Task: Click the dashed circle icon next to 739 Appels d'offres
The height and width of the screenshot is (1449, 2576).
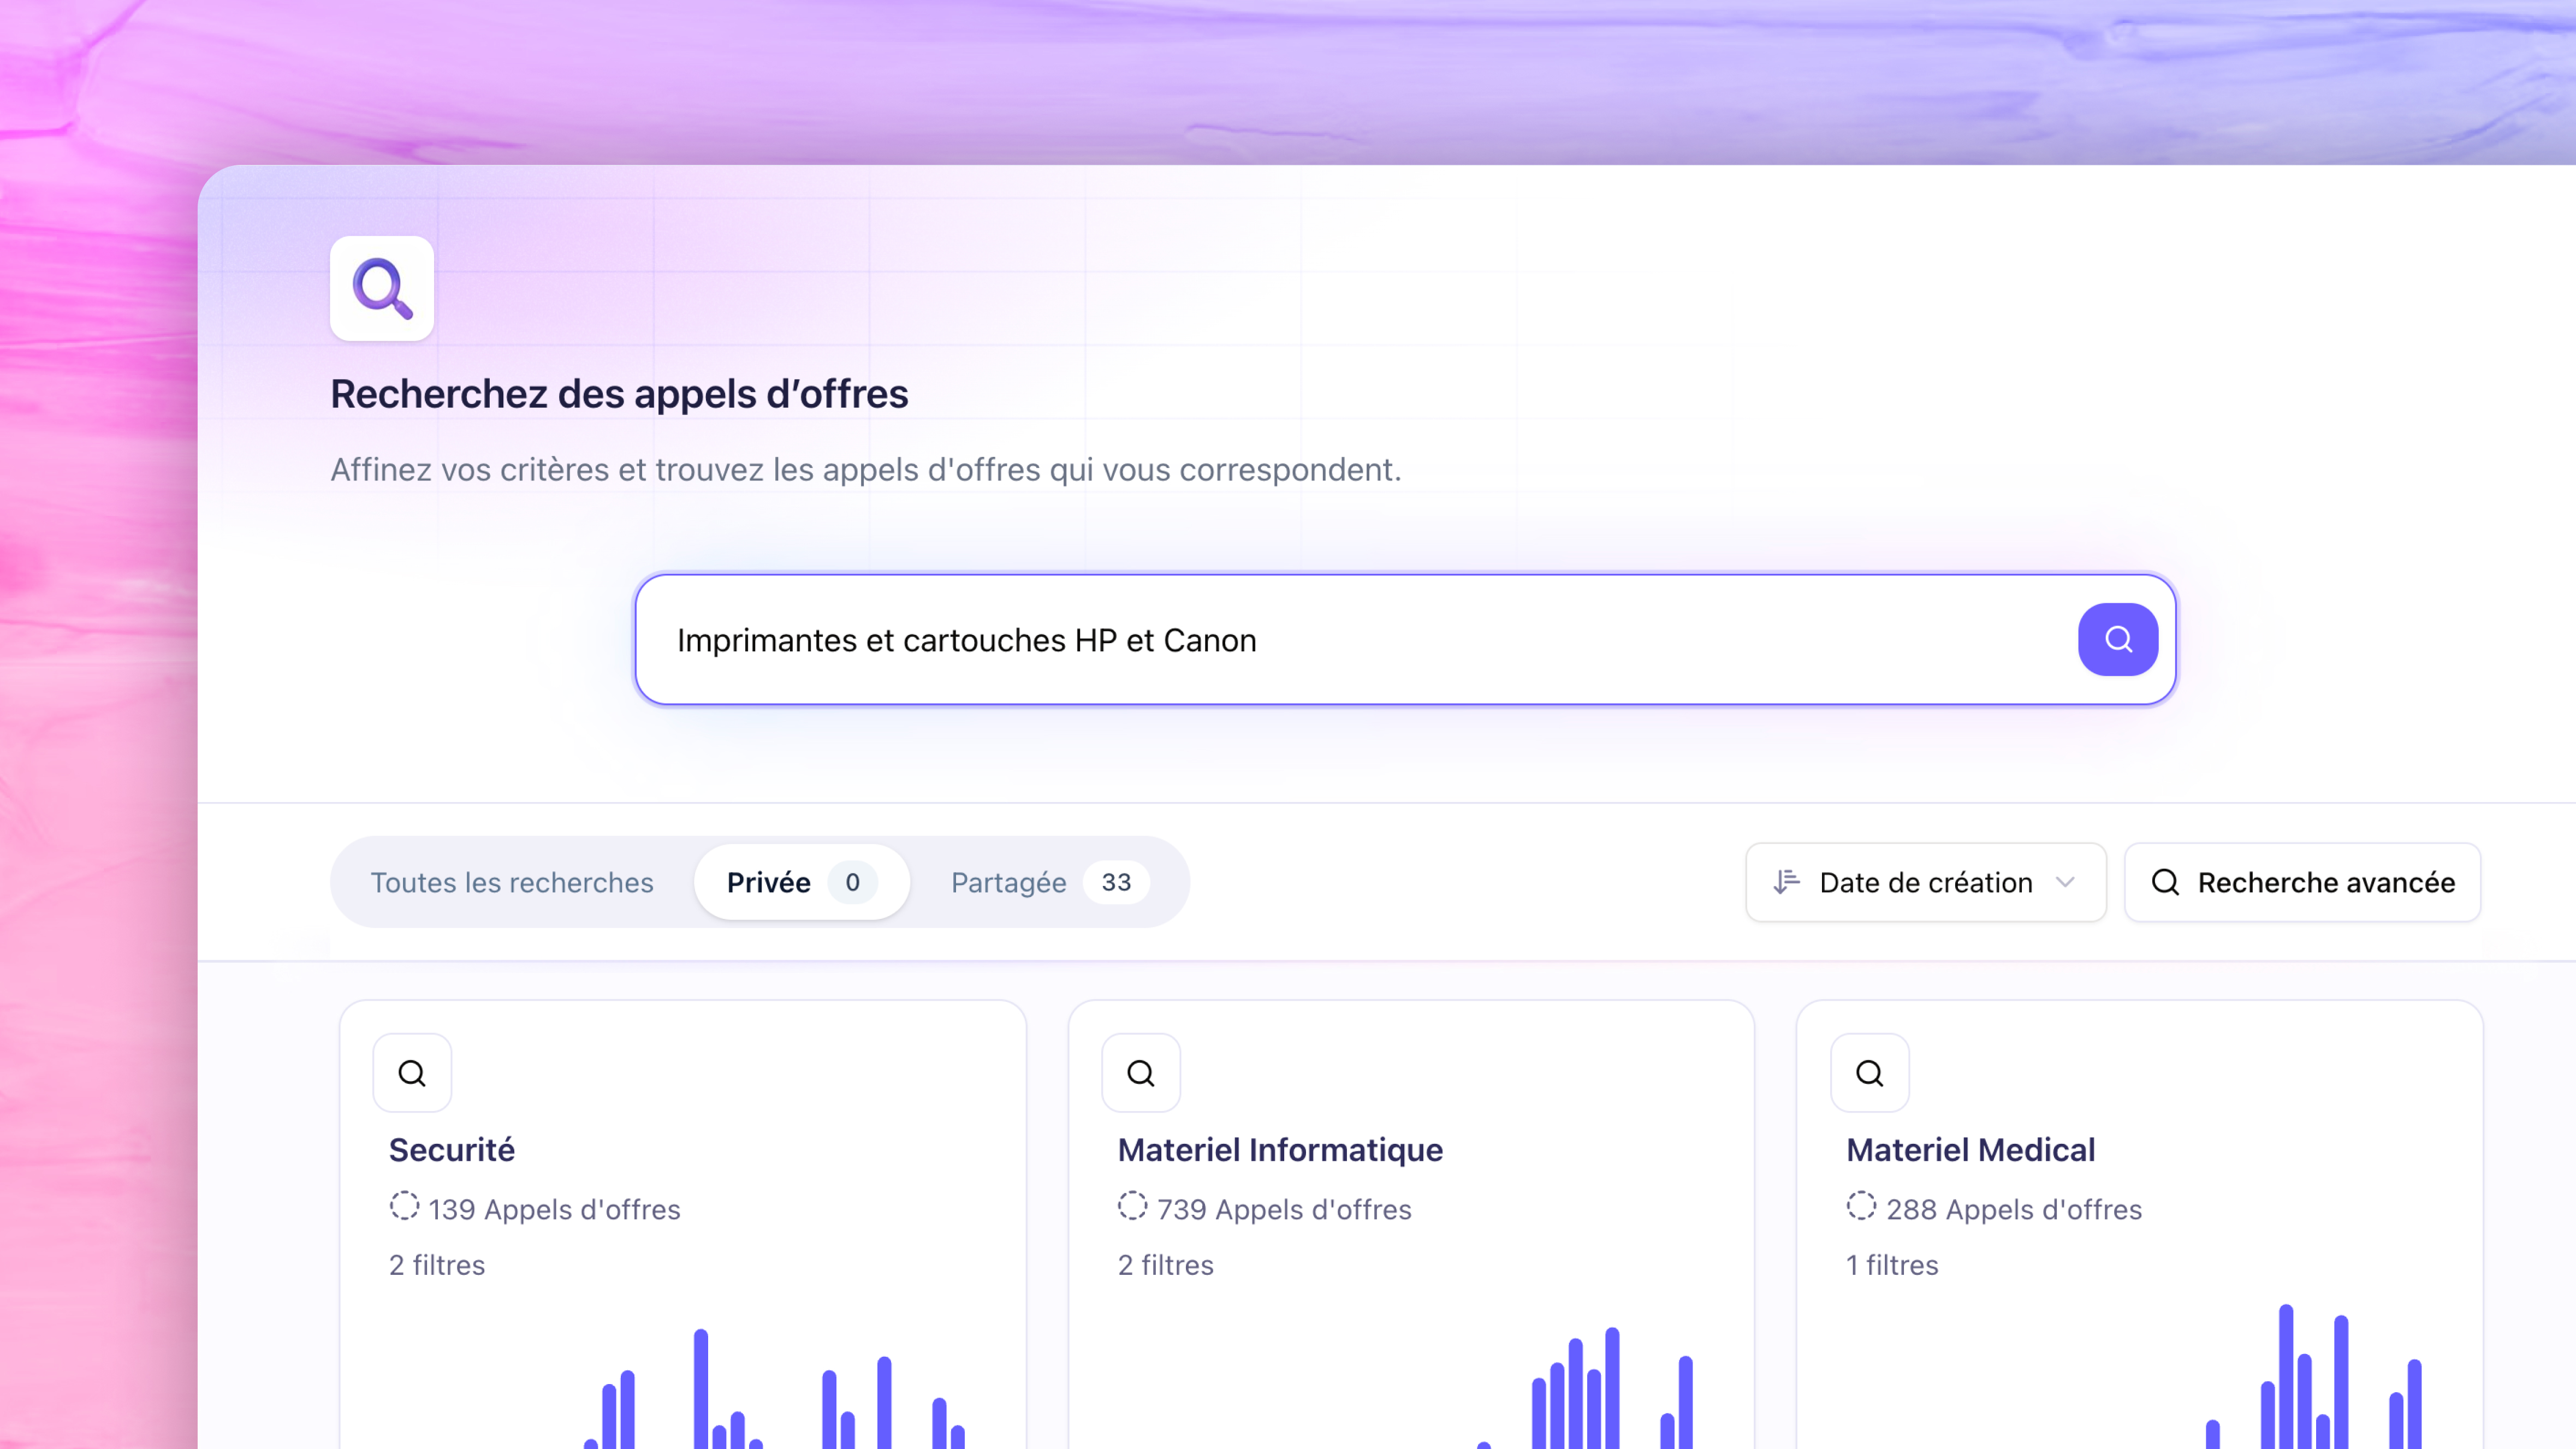Action: point(1132,1206)
